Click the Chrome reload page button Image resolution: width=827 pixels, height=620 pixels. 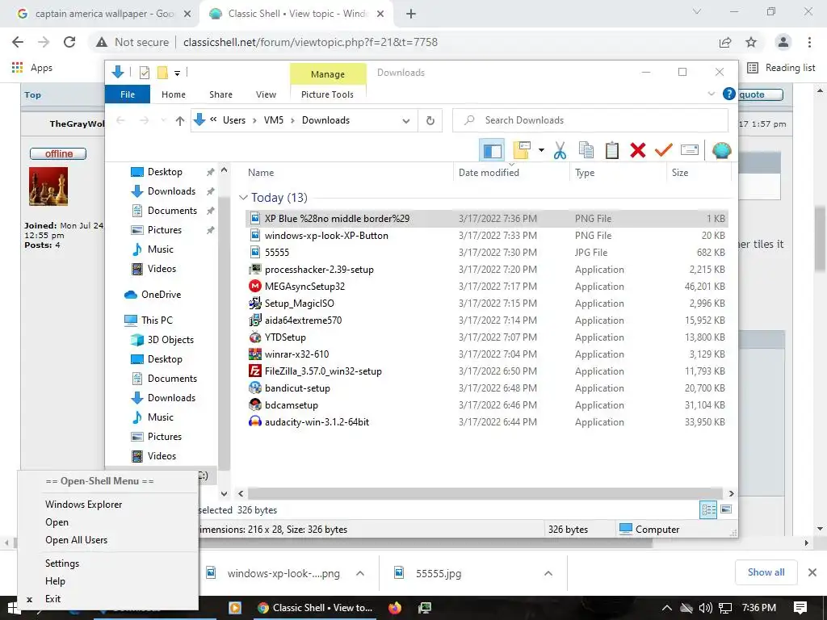click(x=69, y=42)
